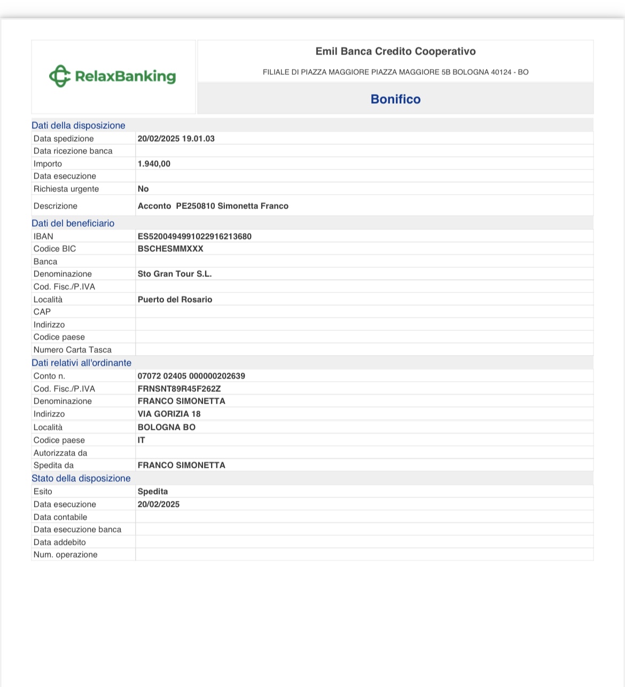
Task: Click the RelaxBanking logo
Action: point(112,76)
